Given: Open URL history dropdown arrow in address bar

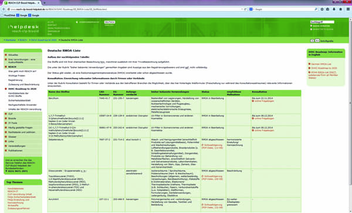Looking at the screenshot, I should pos(242,9).
